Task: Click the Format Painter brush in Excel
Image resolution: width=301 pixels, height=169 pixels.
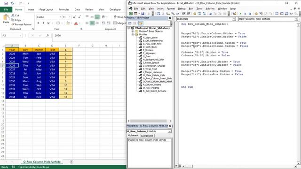Action: click(x=13, y=24)
